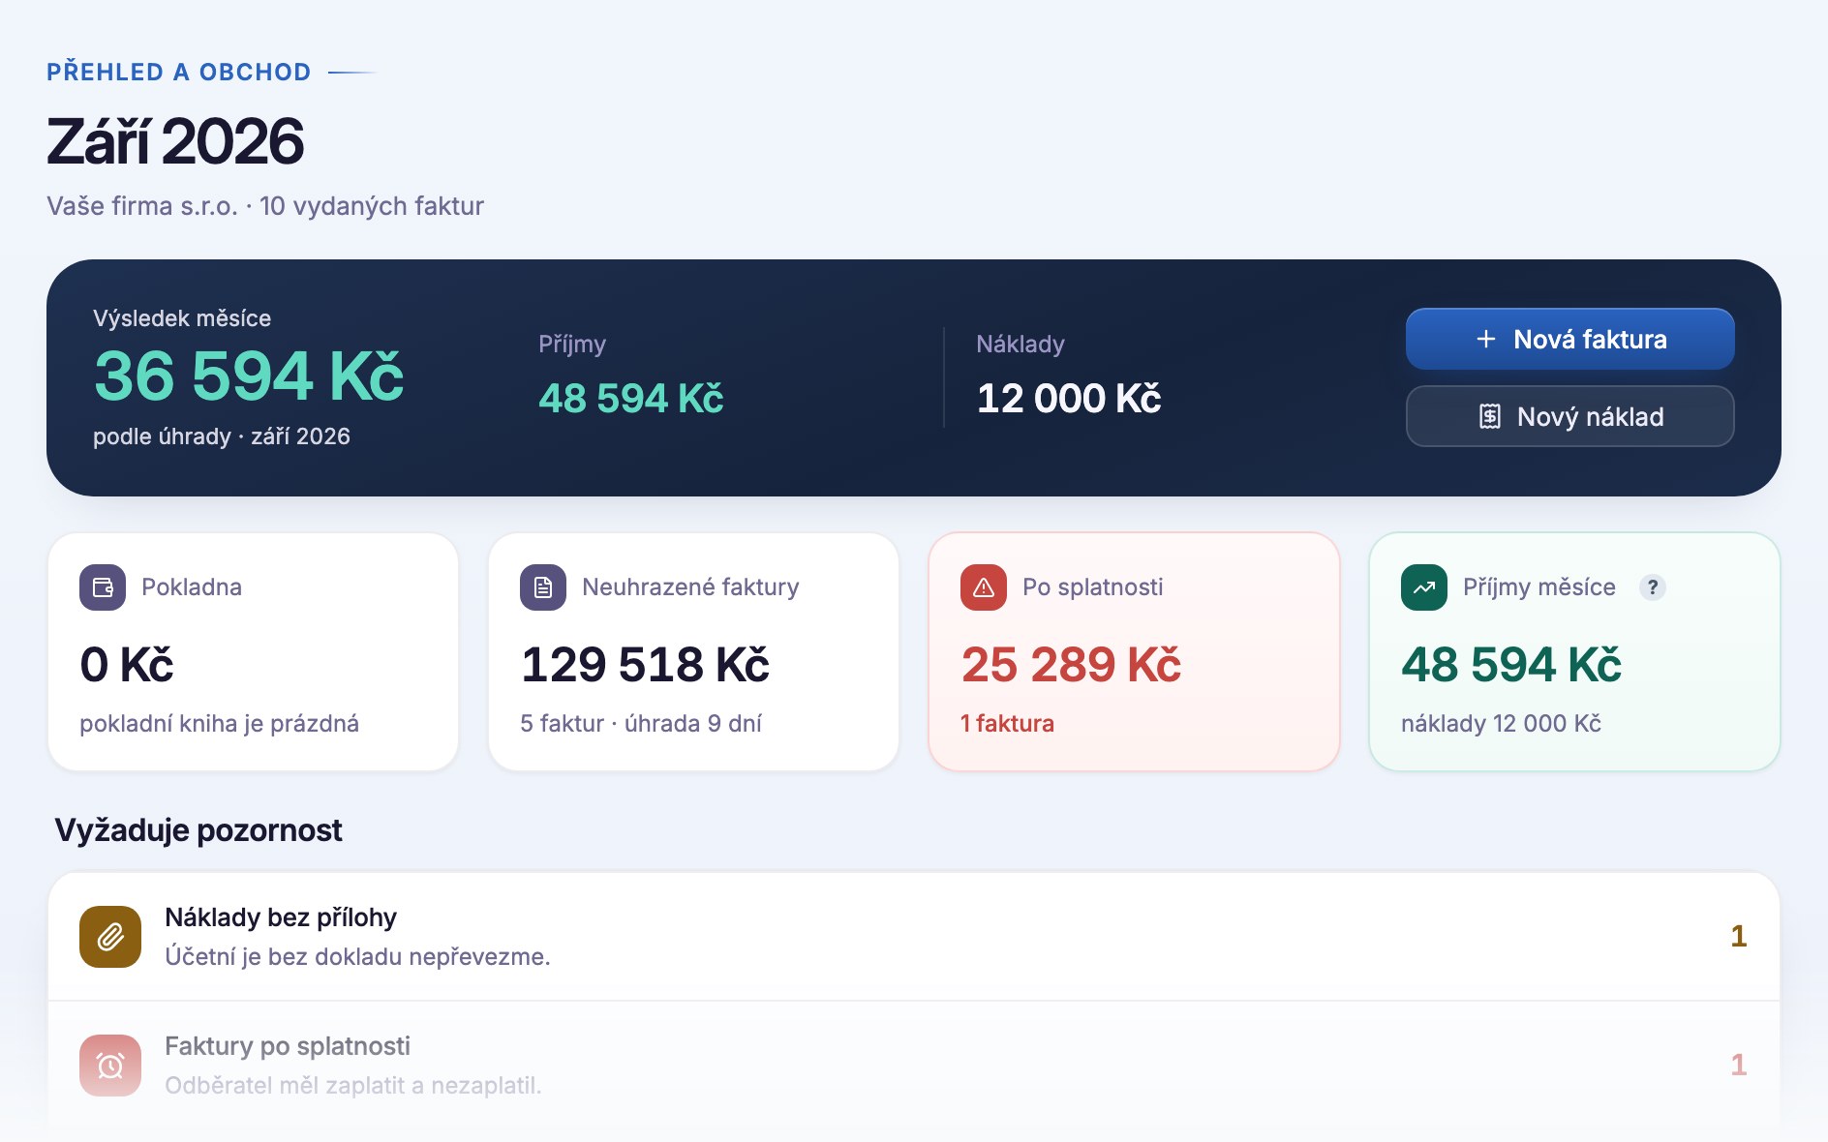Click the 48 594 Kč value in Příjmy měsíce card
Viewport: 1828px width, 1142px height.
pos(1511,665)
